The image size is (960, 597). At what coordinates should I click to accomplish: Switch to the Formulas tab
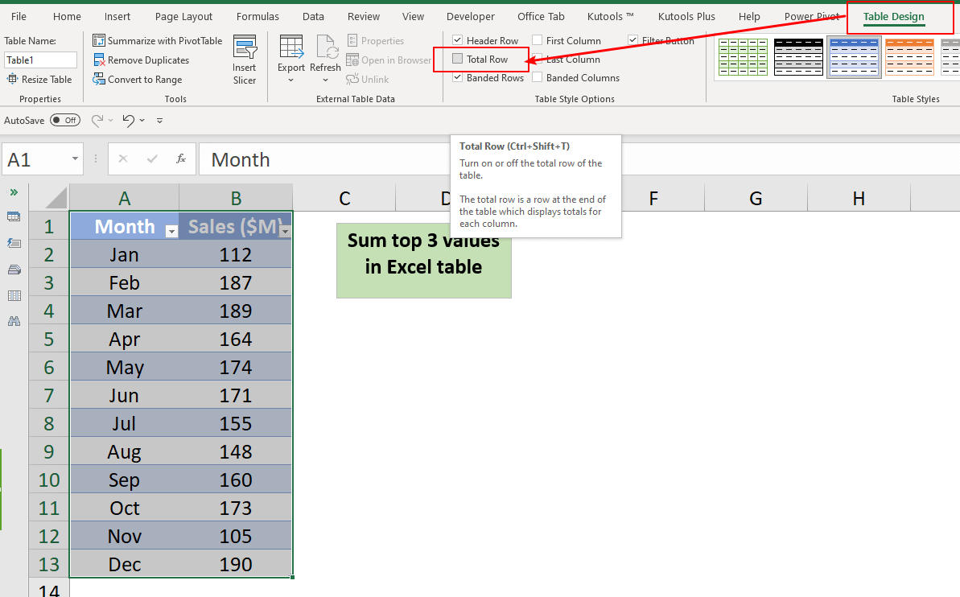click(258, 17)
